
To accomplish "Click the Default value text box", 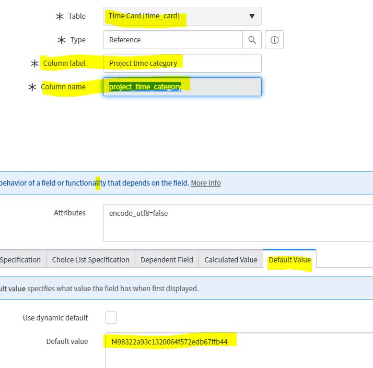I will coord(239,350).
